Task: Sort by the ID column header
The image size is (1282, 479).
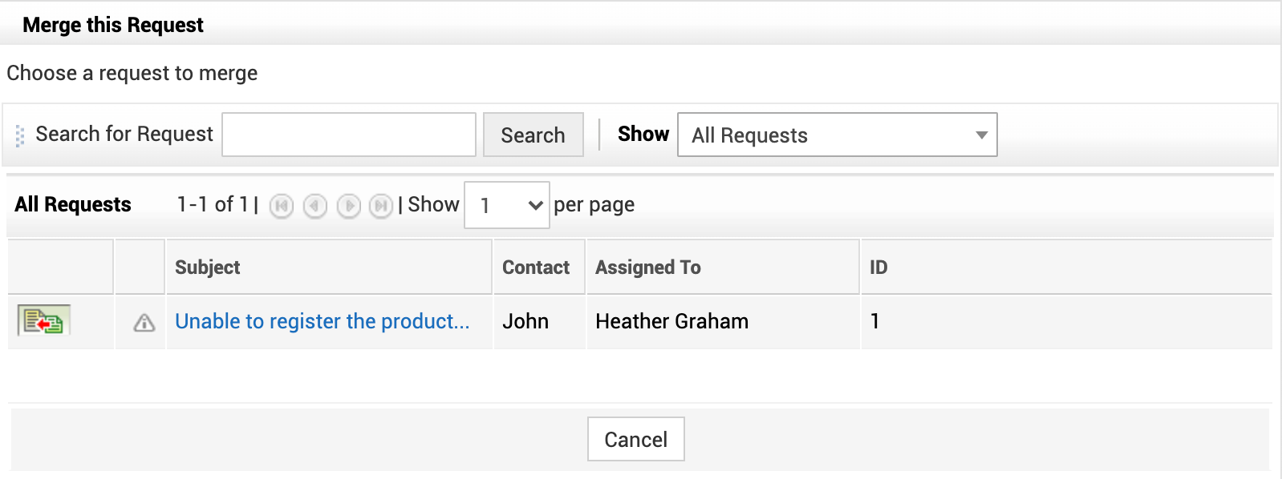Action: click(878, 268)
